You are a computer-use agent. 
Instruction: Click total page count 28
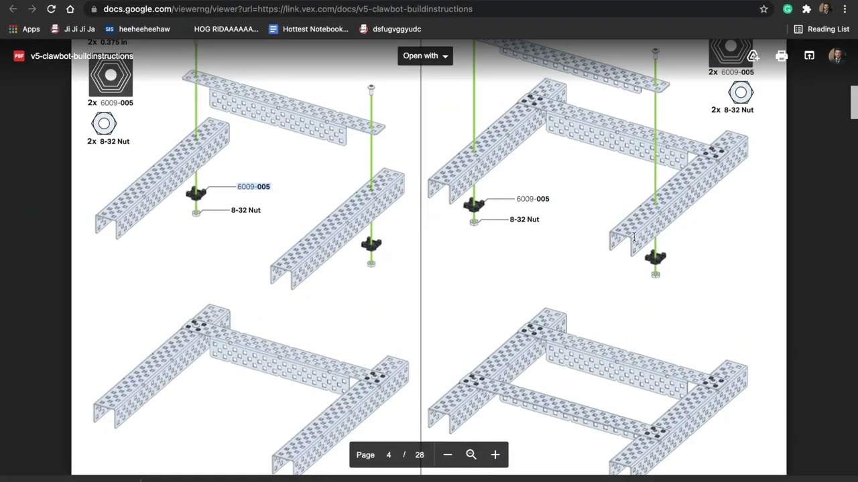[x=420, y=455]
